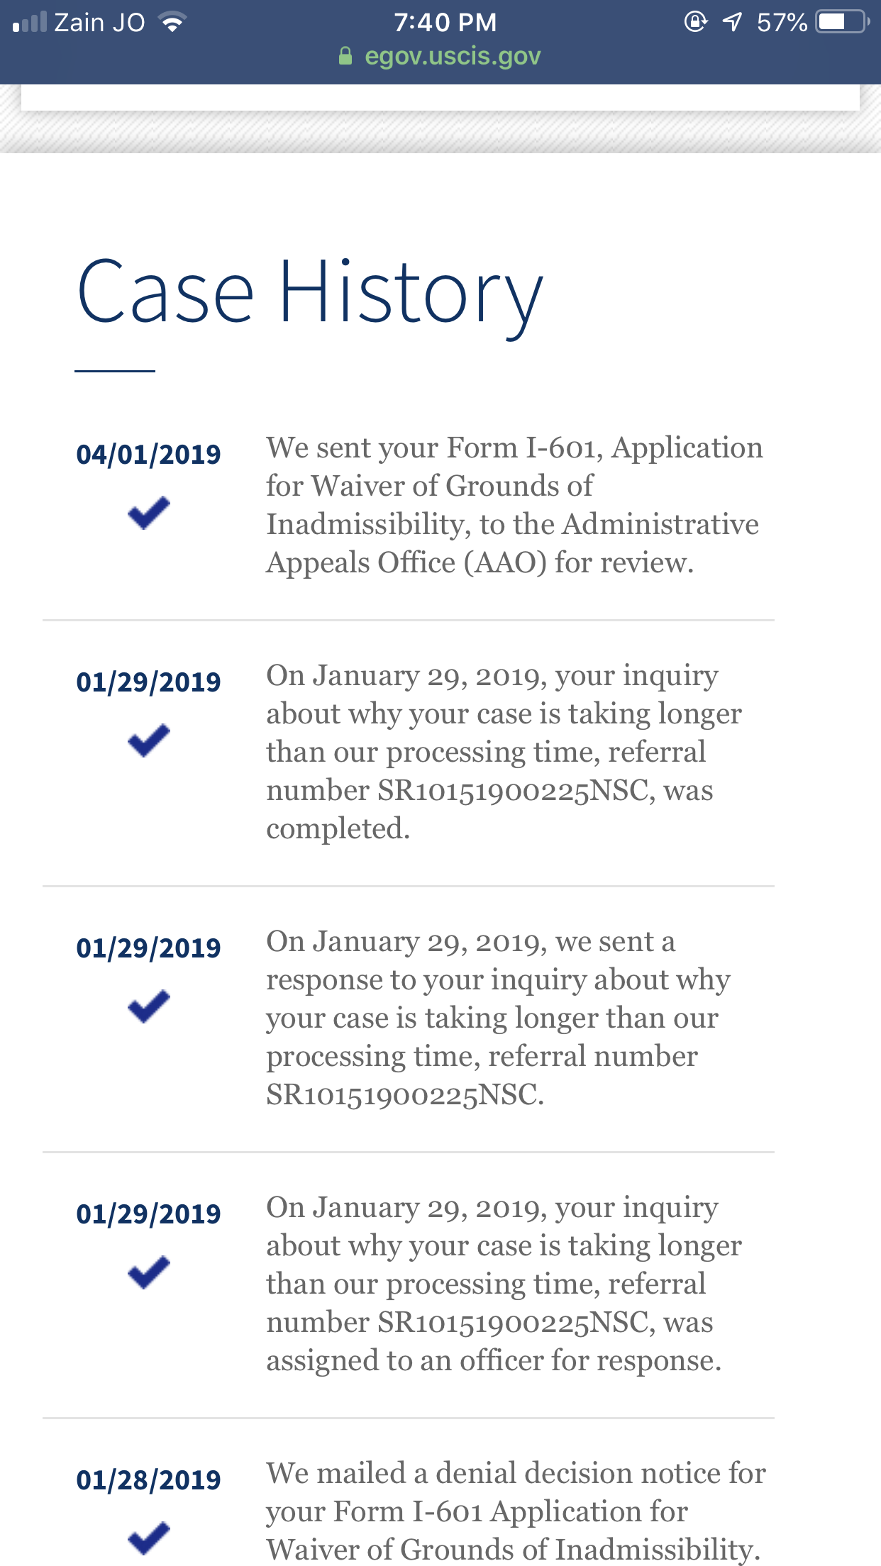This screenshot has height=1566, width=881.
Task: Tap the denial decision notice entry text
Action: click(x=516, y=1511)
